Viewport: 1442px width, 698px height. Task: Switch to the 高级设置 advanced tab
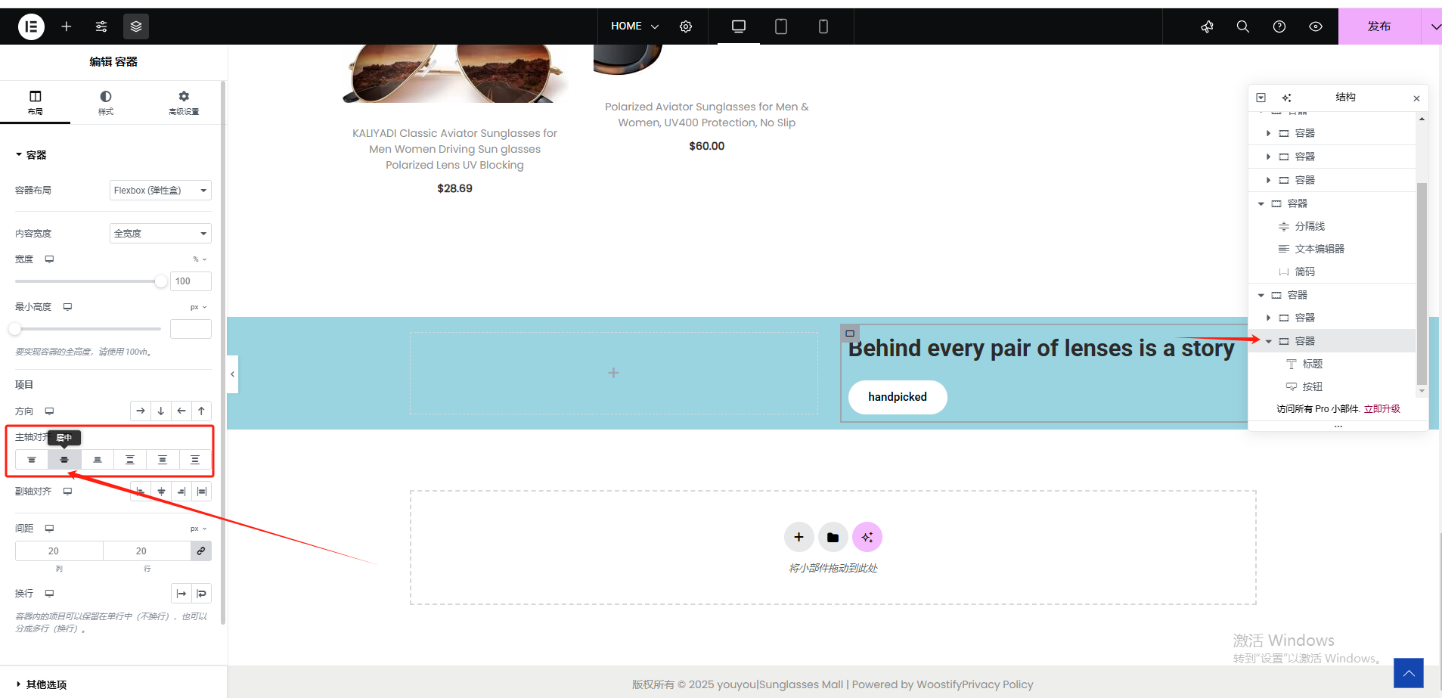pyautogui.click(x=184, y=103)
